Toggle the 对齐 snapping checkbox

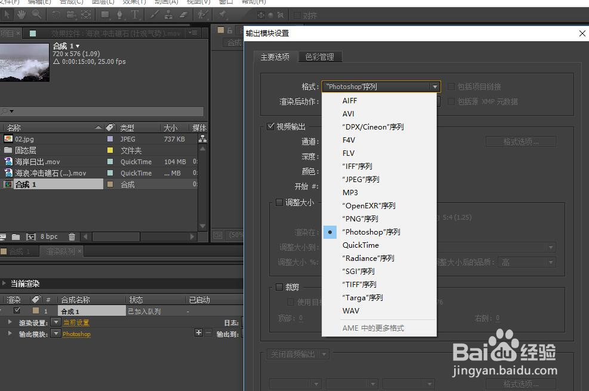[297, 15]
